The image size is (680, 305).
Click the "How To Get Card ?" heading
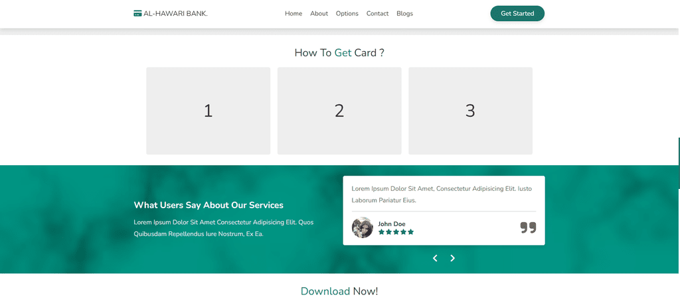pos(339,53)
